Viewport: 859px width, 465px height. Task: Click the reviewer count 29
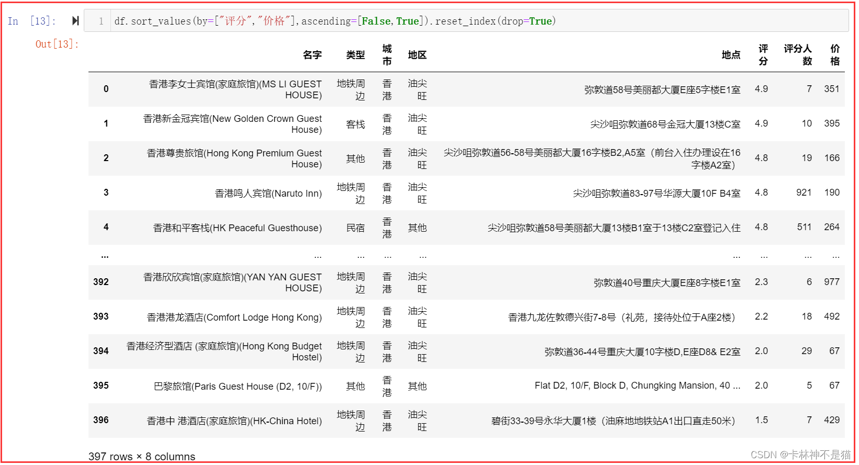tap(807, 351)
